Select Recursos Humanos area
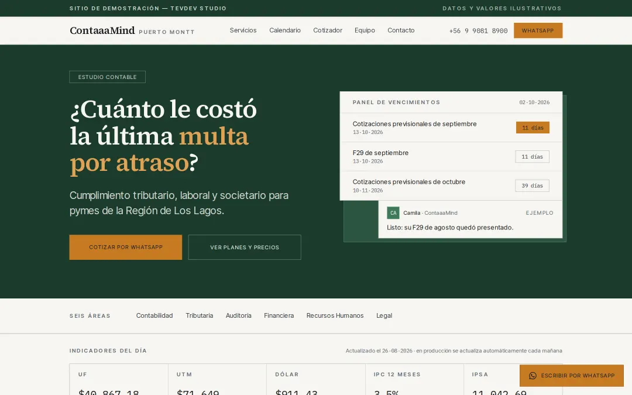The image size is (632, 395). pyautogui.click(x=335, y=315)
